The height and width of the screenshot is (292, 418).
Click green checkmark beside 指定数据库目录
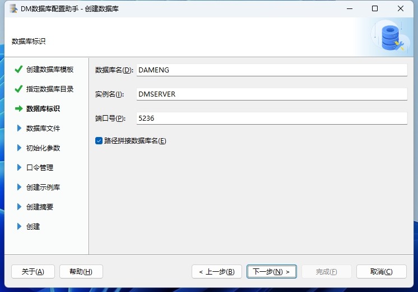point(18,89)
